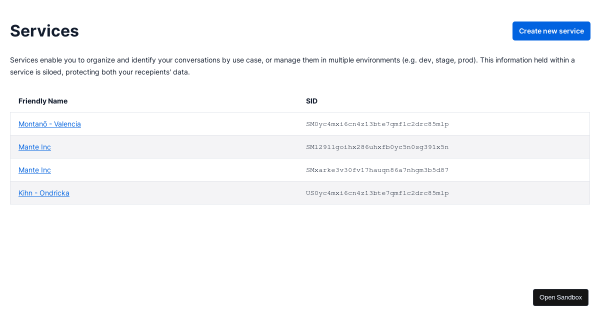This screenshot has height=315, width=600.
Task: Click the words "dev, stage, prod" in description
Action: pos(447,60)
